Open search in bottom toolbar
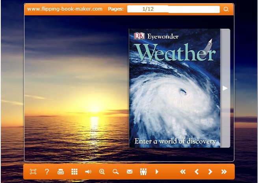This screenshot has width=258, height=183. coord(116,172)
